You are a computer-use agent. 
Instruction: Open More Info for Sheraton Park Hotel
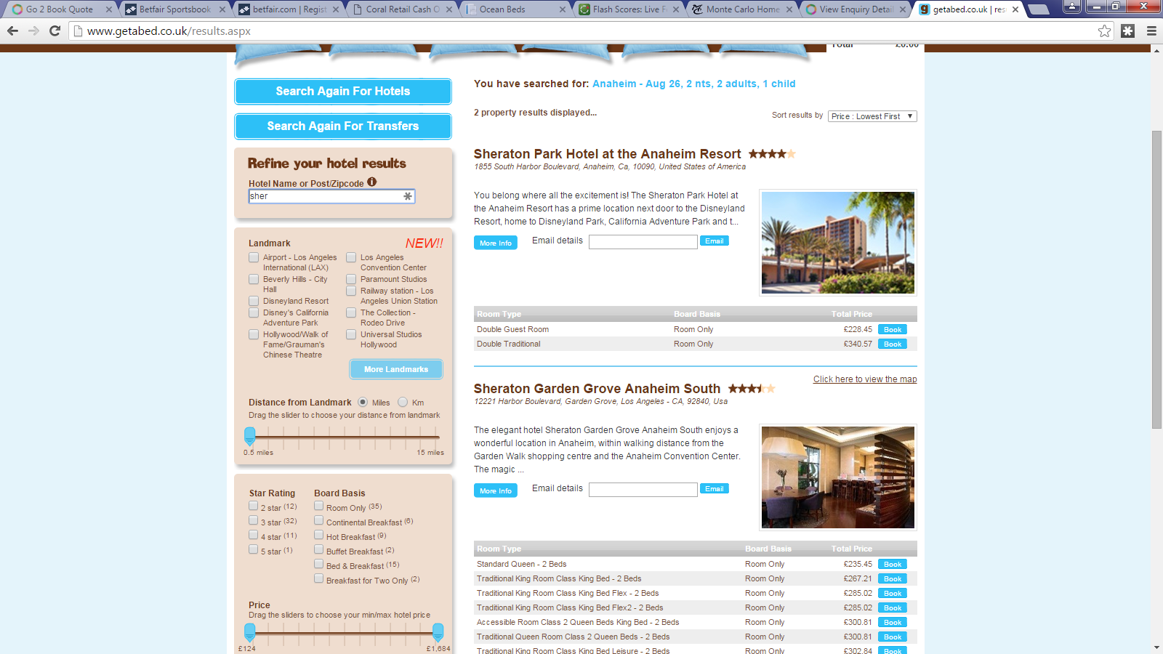(496, 243)
